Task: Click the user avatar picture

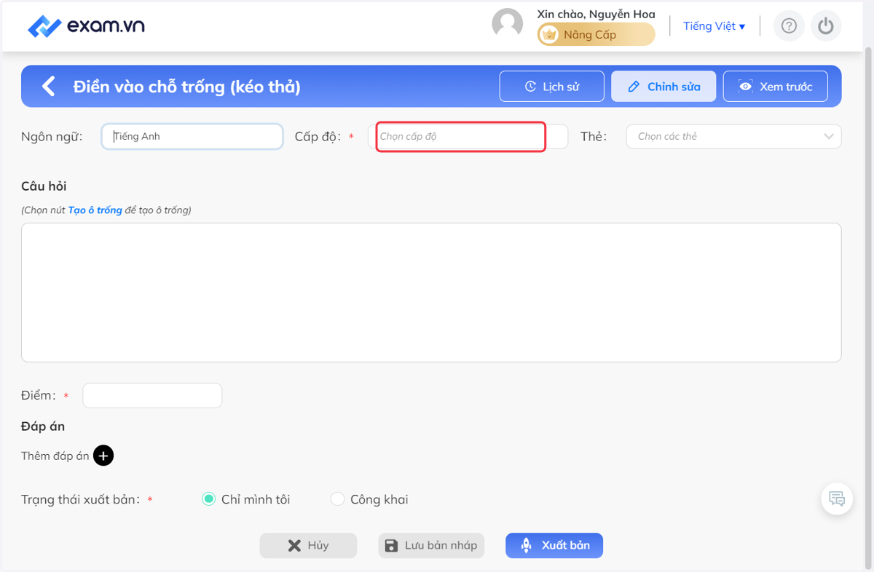Action: 508,23
